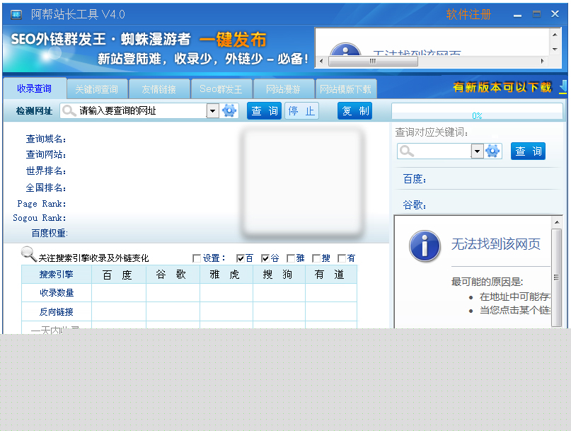The image size is (571, 431).
Task: Open the URL history dropdown arrow
Action: (213, 110)
